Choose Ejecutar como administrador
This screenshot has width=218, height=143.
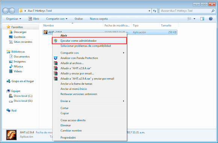click(89, 41)
